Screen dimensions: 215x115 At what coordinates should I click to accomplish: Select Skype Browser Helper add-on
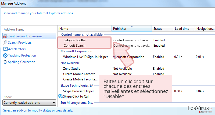point(78,91)
